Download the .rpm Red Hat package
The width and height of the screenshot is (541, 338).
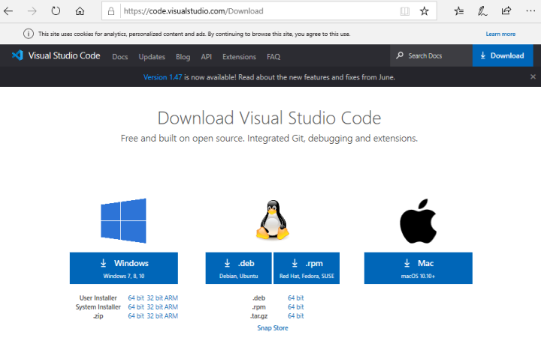[x=307, y=268]
